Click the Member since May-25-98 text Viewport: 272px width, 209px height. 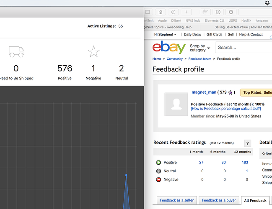pos(226,116)
